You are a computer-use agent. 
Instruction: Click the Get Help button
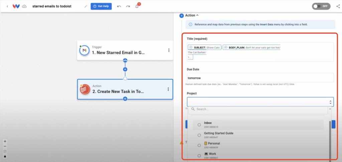101,6
